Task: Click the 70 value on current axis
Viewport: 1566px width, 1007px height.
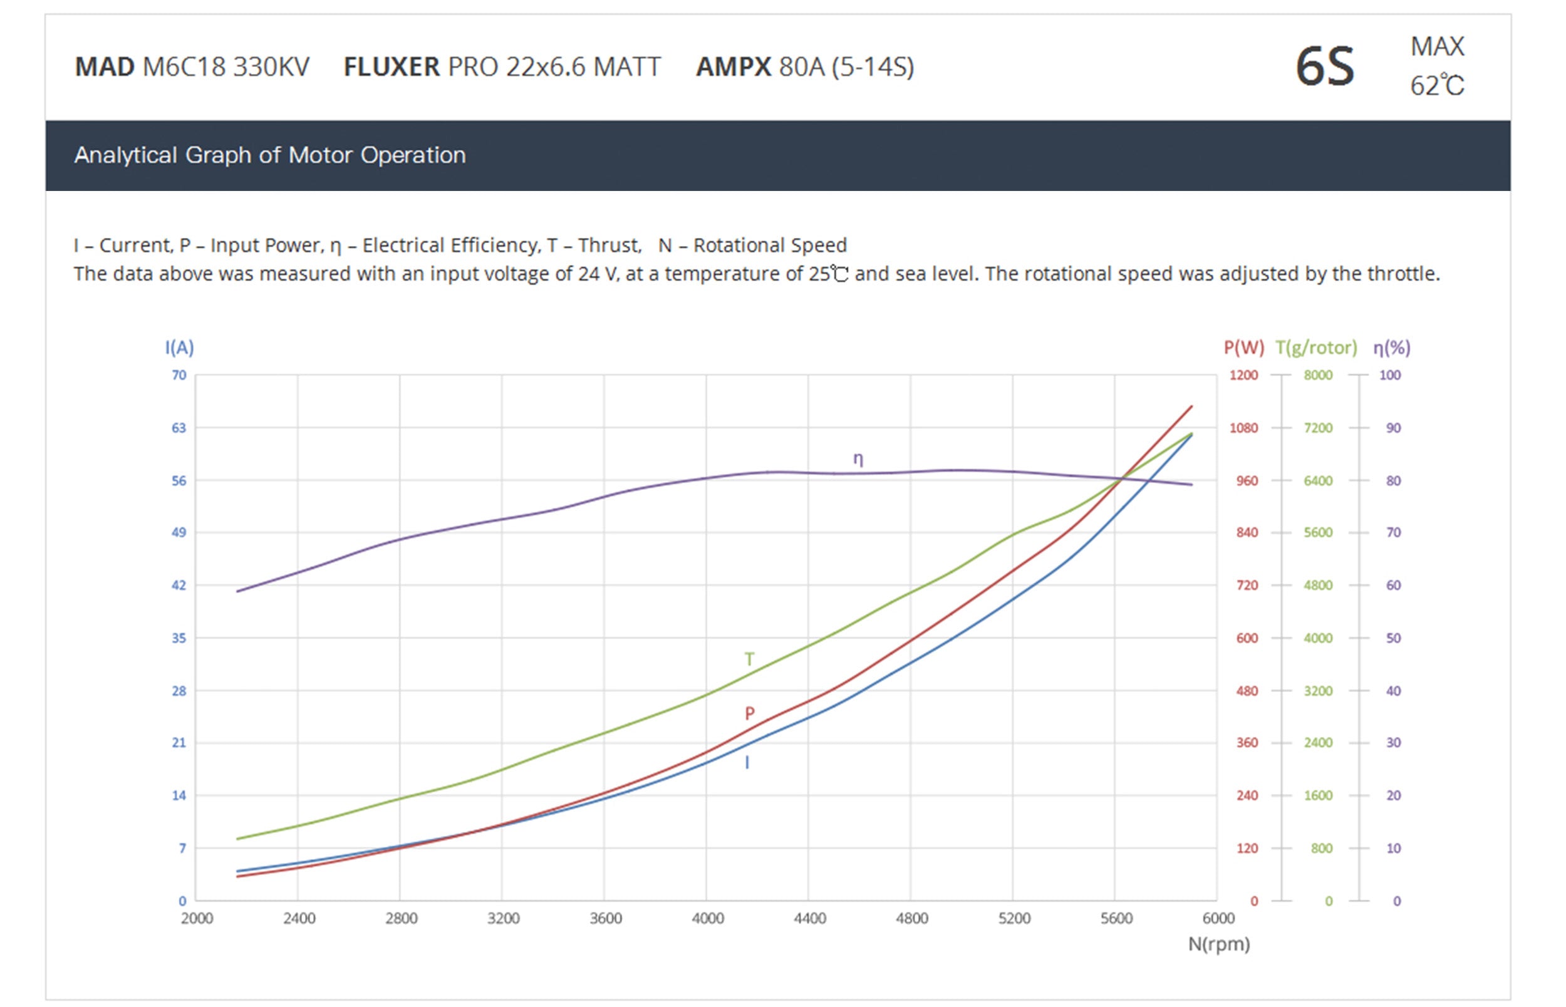Action: pyautogui.click(x=179, y=375)
